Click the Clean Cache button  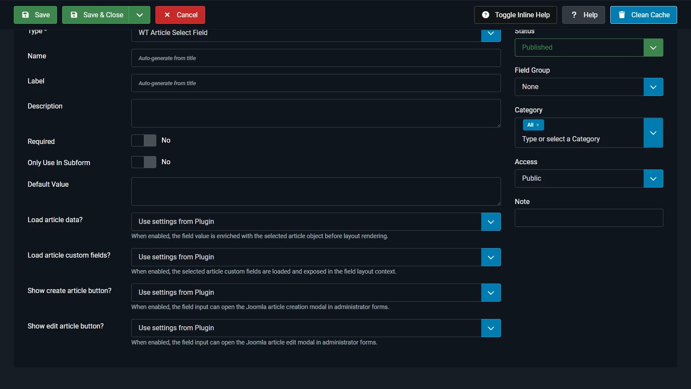(x=643, y=15)
